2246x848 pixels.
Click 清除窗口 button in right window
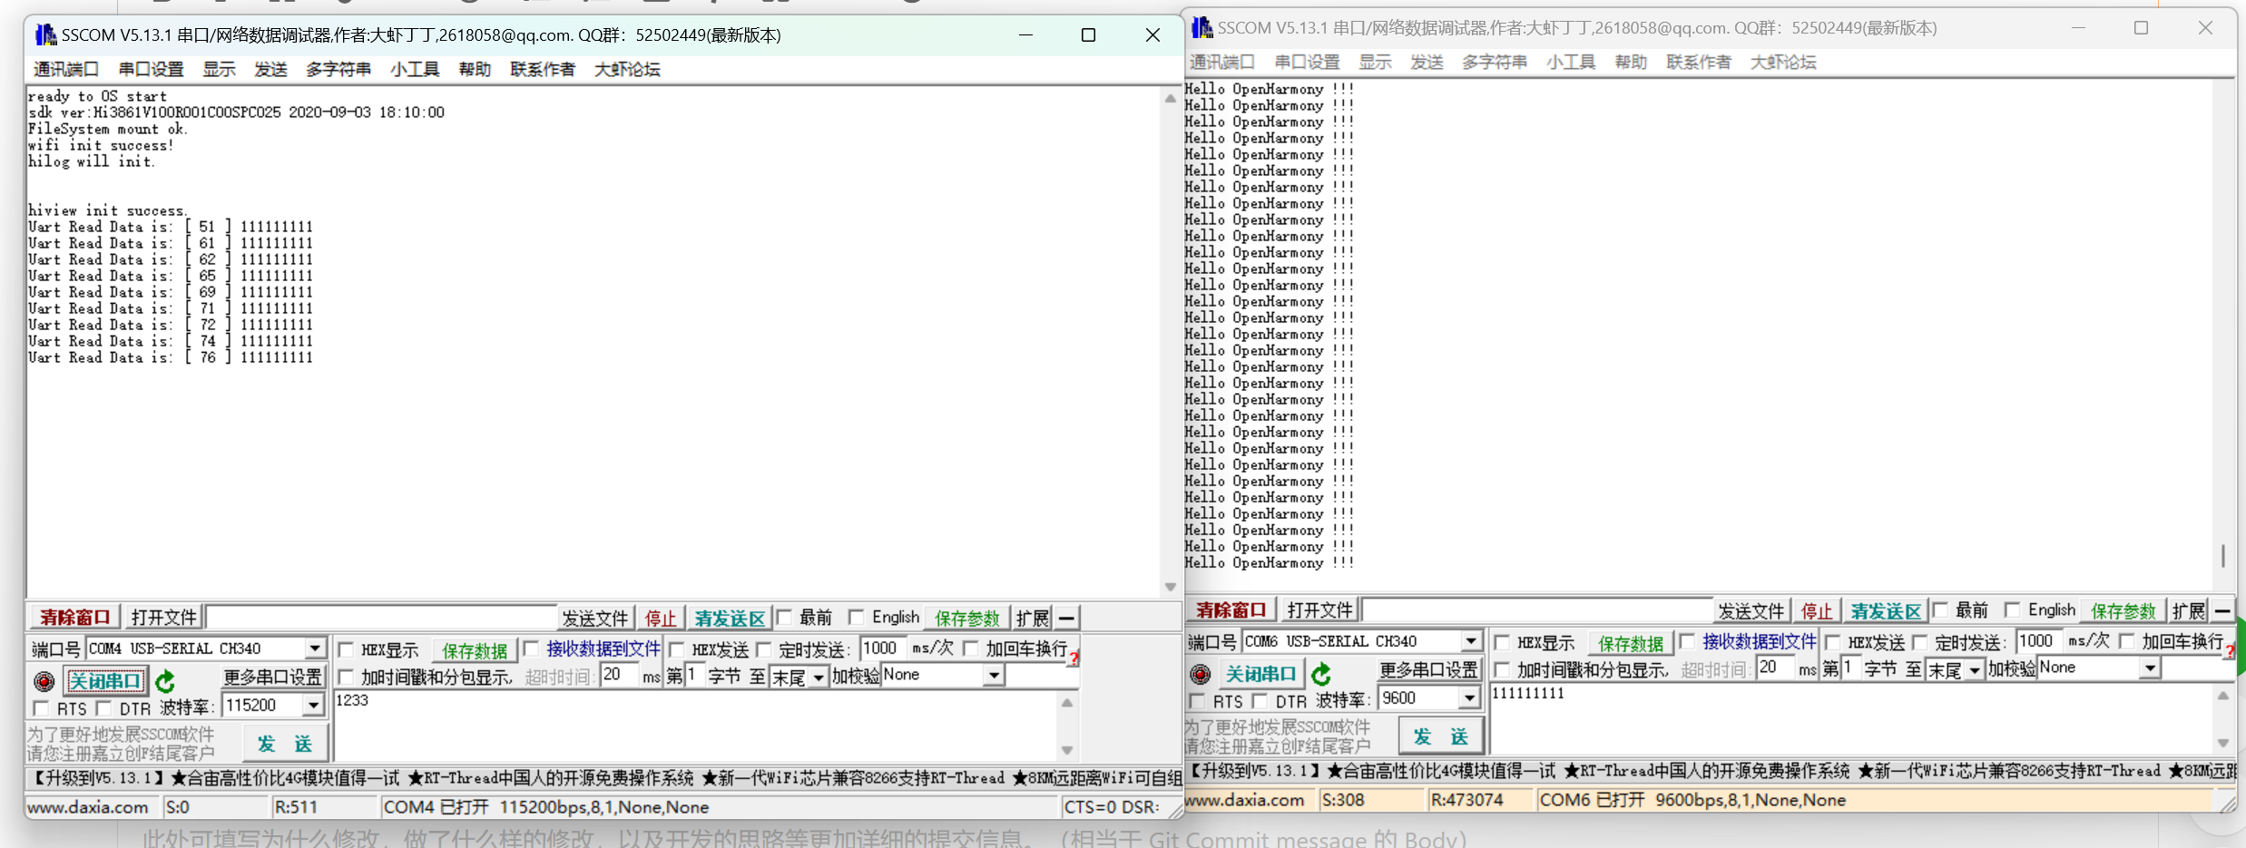pos(1231,610)
